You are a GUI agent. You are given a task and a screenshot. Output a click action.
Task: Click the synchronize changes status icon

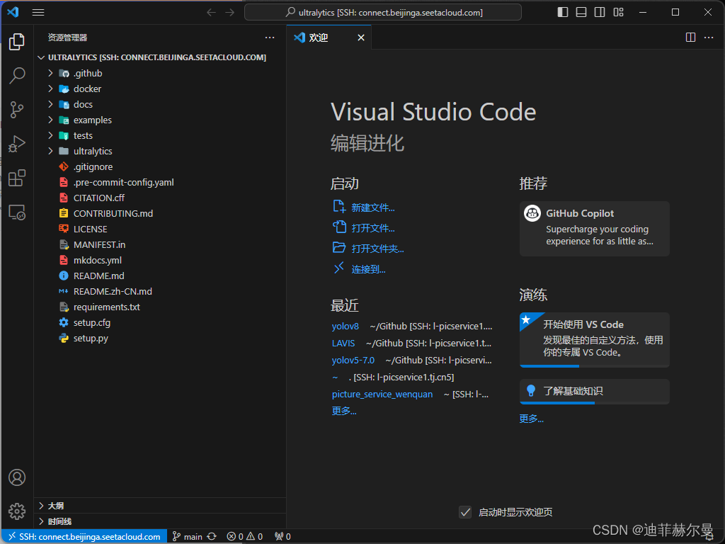click(x=212, y=537)
